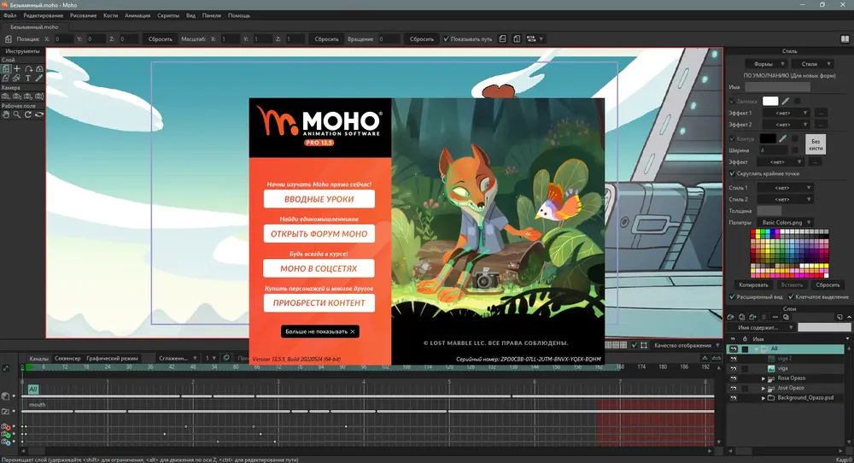Open the 'Эффект 1' dropdown
The image size is (854, 463).
(x=786, y=113)
